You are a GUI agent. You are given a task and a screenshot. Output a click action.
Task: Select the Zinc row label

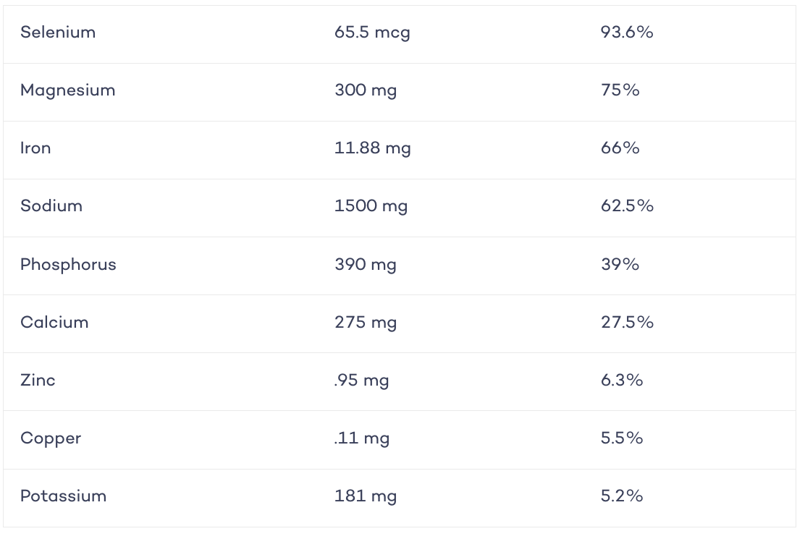[x=38, y=381]
